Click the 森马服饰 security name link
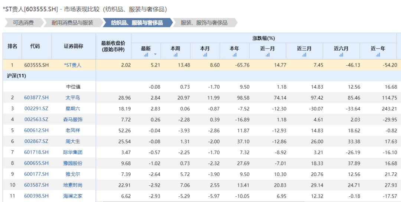The width and height of the screenshot is (401, 202). [73, 120]
